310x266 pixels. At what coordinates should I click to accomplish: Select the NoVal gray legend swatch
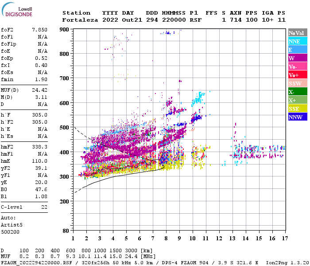[298, 33]
